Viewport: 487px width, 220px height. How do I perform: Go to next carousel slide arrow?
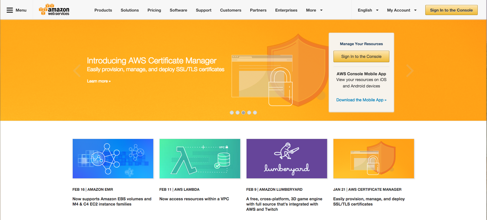410,71
